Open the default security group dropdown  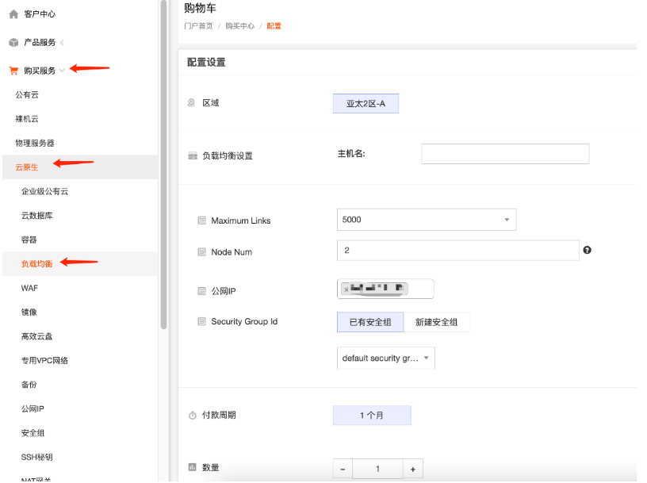385,358
